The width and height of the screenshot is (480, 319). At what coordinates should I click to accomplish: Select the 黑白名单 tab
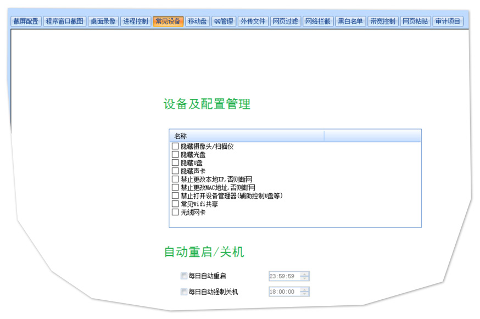tap(350, 21)
